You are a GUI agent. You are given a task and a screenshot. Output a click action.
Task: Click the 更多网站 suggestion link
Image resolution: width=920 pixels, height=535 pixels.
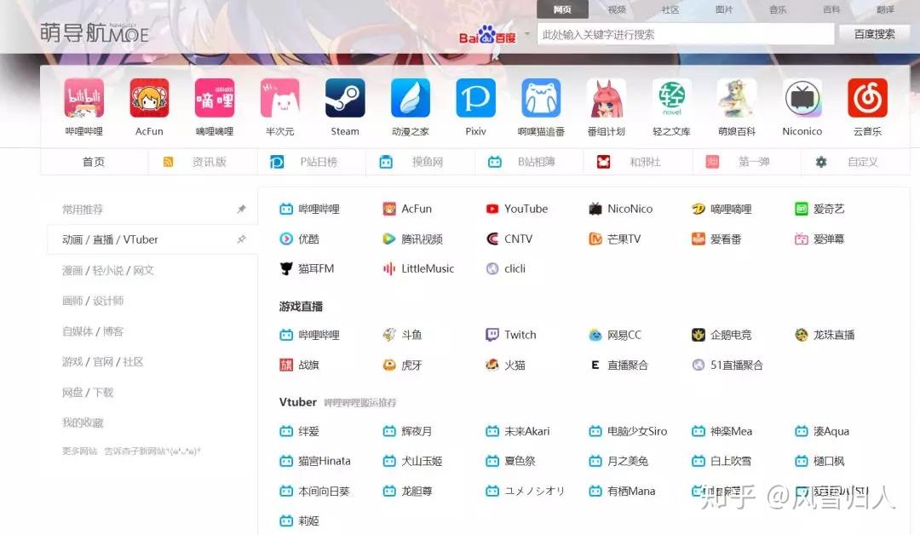[x=79, y=452]
